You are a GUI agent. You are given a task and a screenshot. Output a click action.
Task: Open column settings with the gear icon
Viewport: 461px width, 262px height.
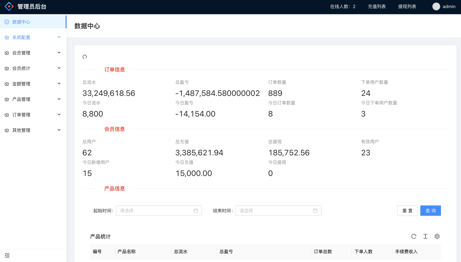click(437, 236)
